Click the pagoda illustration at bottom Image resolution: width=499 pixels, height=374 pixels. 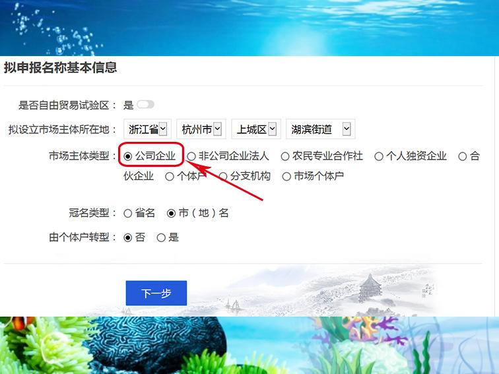click(x=370, y=288)
